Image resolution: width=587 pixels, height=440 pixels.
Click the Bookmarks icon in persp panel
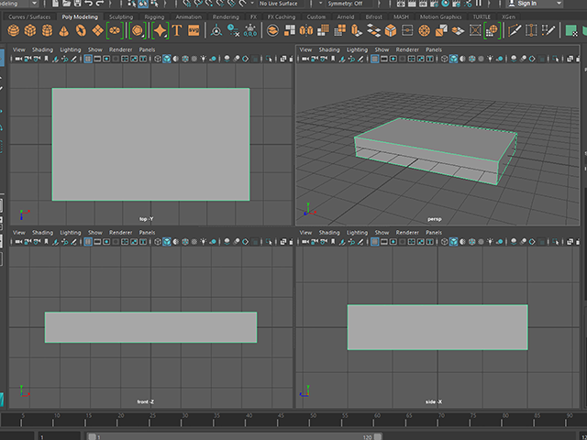coord(333,59)
